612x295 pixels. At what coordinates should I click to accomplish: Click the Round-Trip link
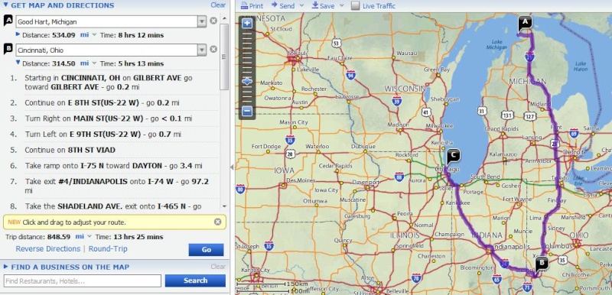[x=108, y=248]
